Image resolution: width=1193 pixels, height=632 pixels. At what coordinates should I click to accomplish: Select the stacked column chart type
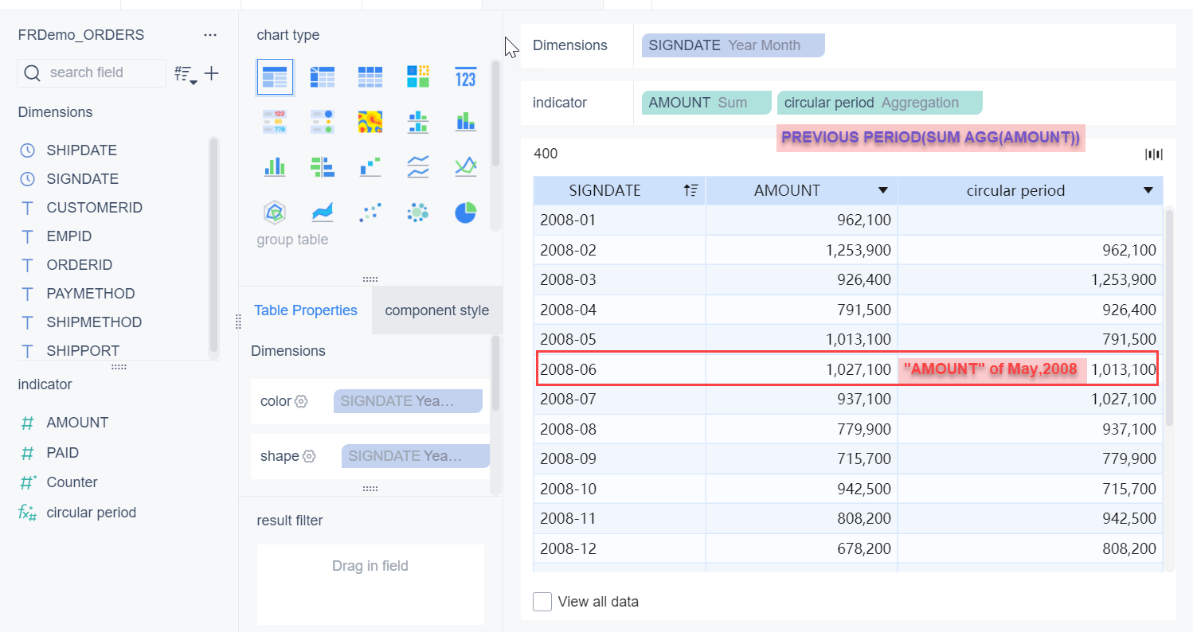coord(466,121)
